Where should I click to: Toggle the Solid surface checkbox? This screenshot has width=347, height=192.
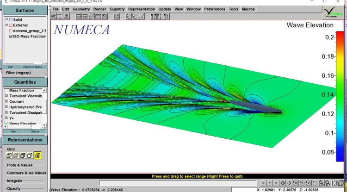11,20
